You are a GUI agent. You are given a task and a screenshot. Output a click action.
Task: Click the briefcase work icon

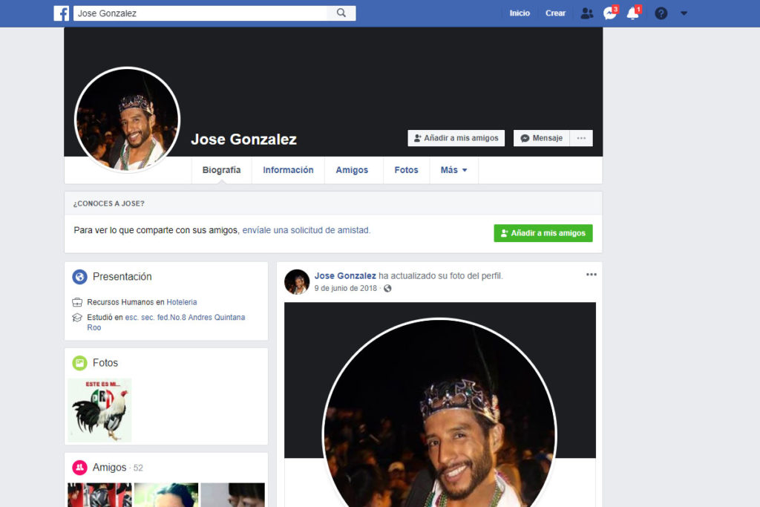77,302
